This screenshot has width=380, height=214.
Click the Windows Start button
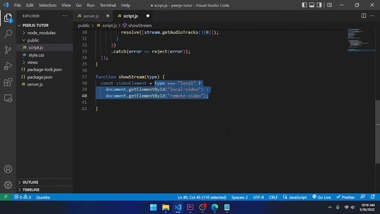click(153, 207)
